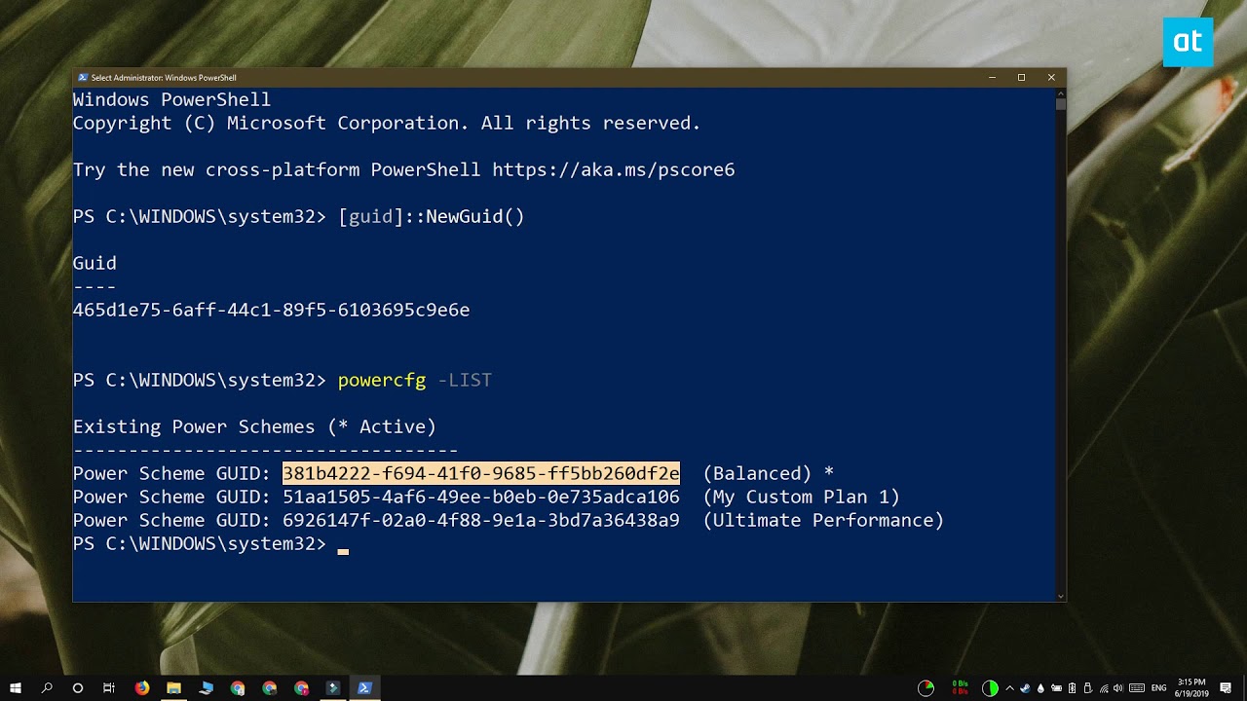Open Cortana circle on taskbar
The width and height of the screenshot is (1247, 701).
(78, 687)
